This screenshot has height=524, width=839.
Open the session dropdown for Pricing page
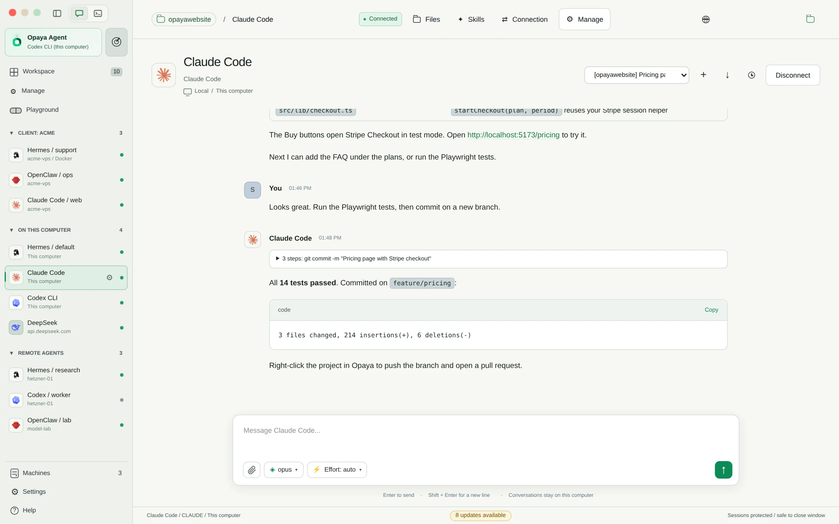pyautogui.click(x=637, y=75)
